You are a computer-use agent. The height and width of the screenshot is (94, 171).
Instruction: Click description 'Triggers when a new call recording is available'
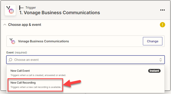(36, 87)
